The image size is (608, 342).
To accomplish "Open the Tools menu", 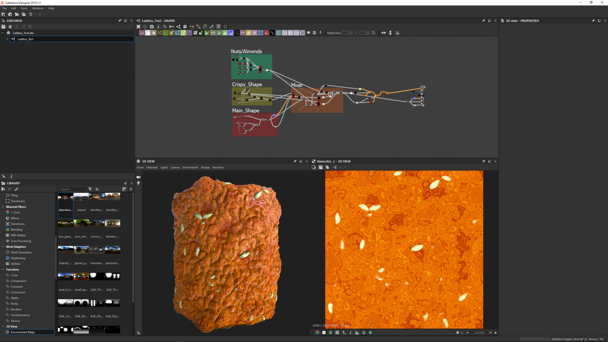I will (x=24, y=8).
